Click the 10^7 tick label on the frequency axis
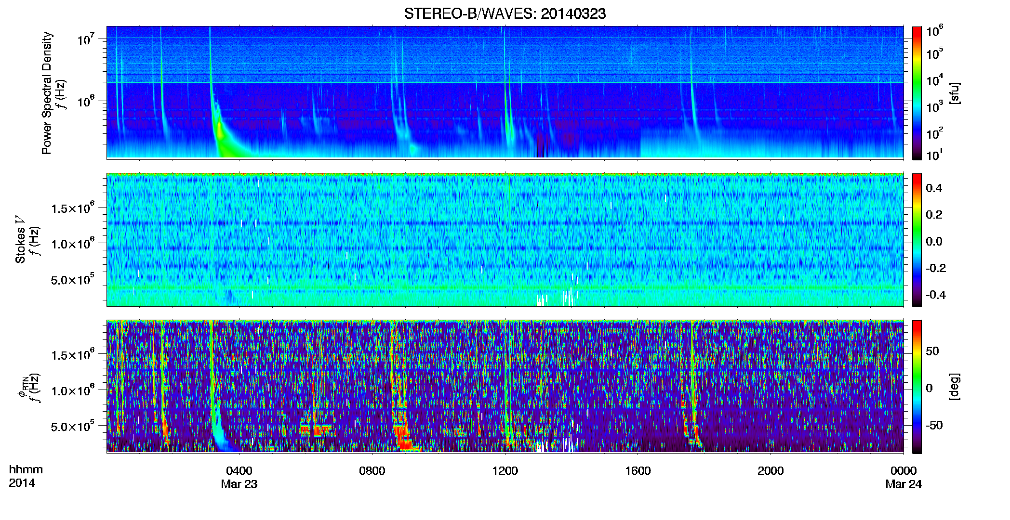 87,39
